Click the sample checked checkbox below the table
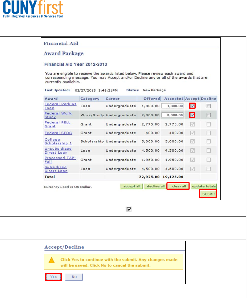 (129, 209)
